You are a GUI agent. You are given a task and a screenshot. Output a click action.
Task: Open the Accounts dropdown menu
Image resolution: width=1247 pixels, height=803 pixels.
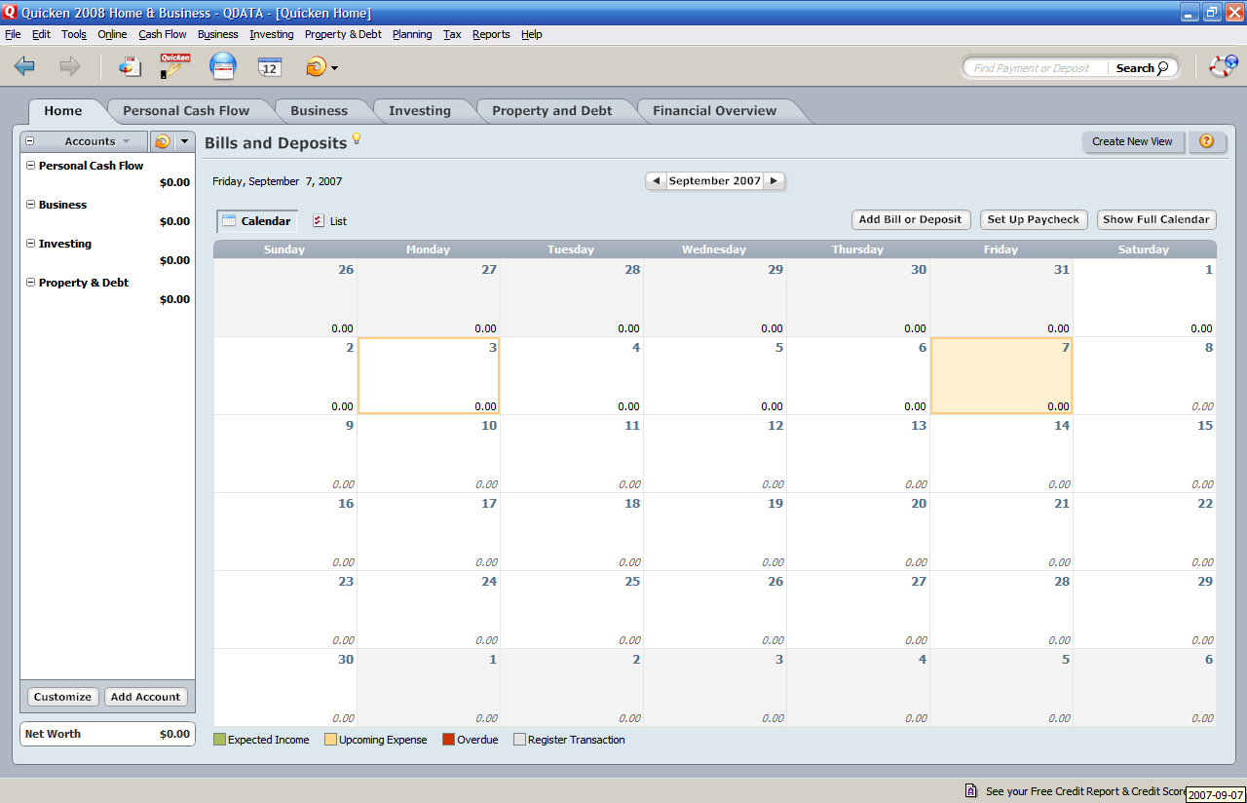tap(96, 141)
